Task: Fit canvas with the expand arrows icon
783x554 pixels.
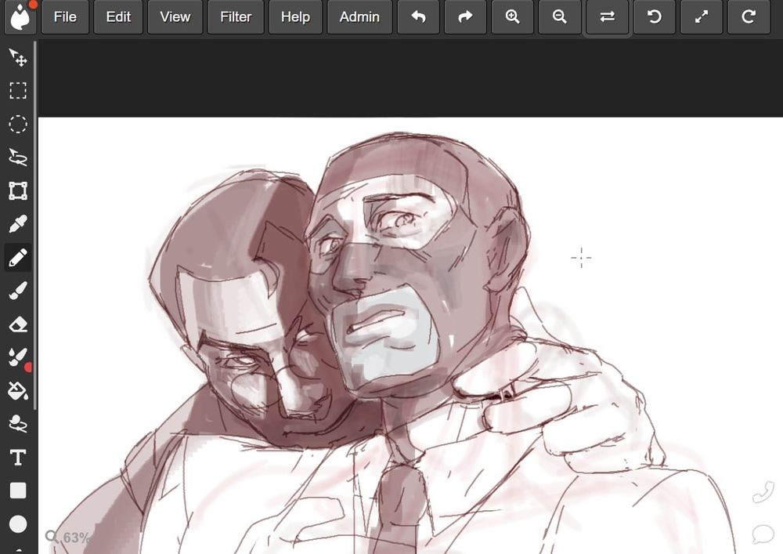Action: [x=702, y=17]
